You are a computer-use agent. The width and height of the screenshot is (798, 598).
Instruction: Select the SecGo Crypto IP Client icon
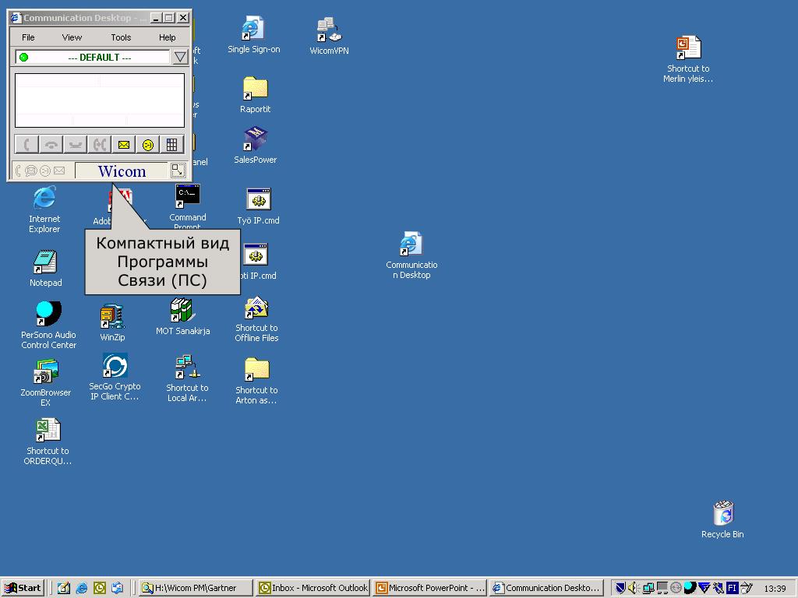click(115, 377)
